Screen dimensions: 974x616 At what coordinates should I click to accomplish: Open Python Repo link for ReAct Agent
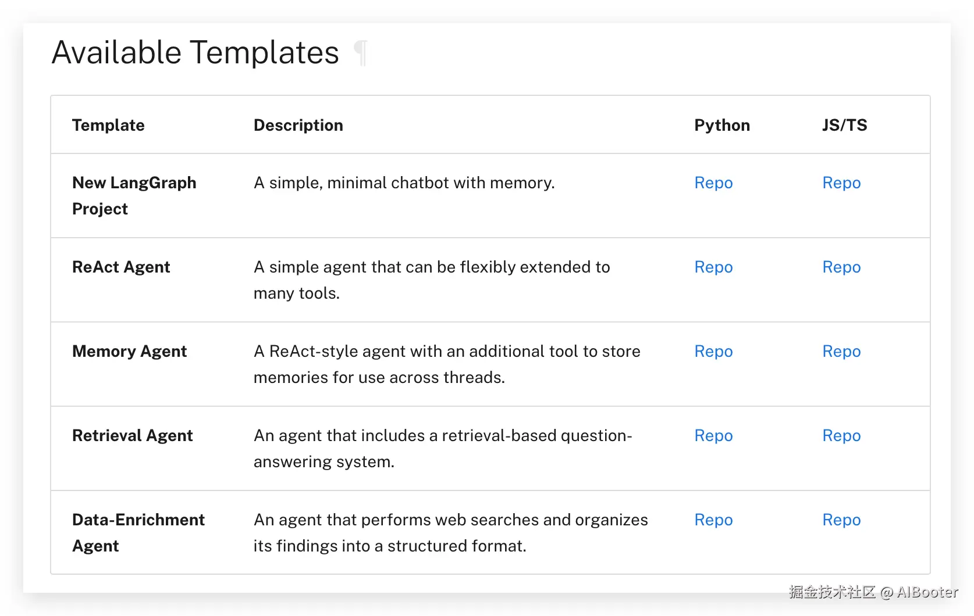pyautogui.click(x=713, y=267)
